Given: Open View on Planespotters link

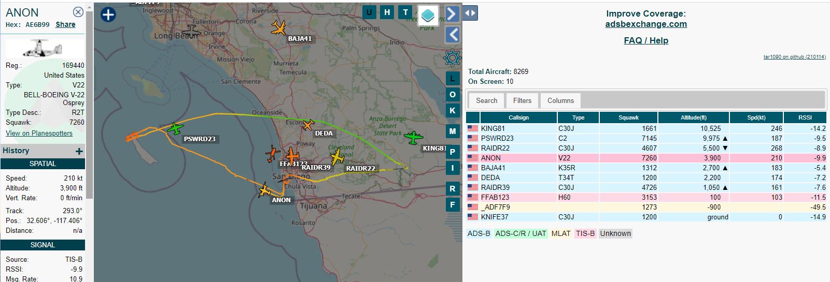Looking at the screenshot, I should [39, 133].
